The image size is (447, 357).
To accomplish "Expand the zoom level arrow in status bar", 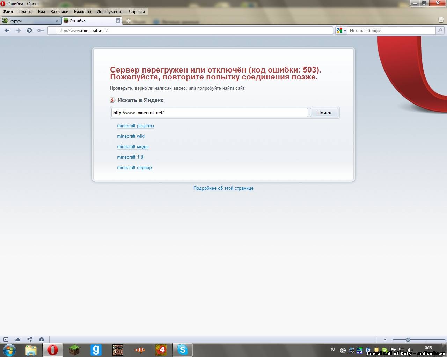I will point(385,340).
